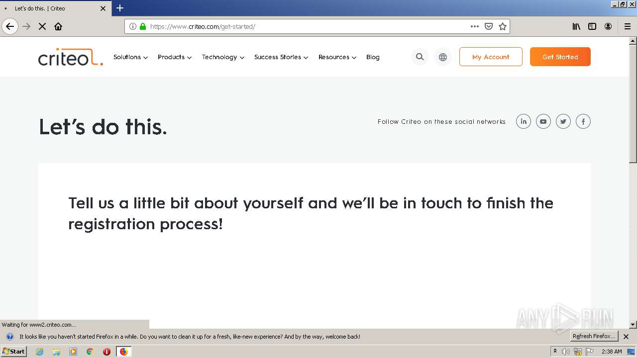Visit Criteo LinkedIn page icon
This screenshot has height=358, width=637.
coord(524,121)
